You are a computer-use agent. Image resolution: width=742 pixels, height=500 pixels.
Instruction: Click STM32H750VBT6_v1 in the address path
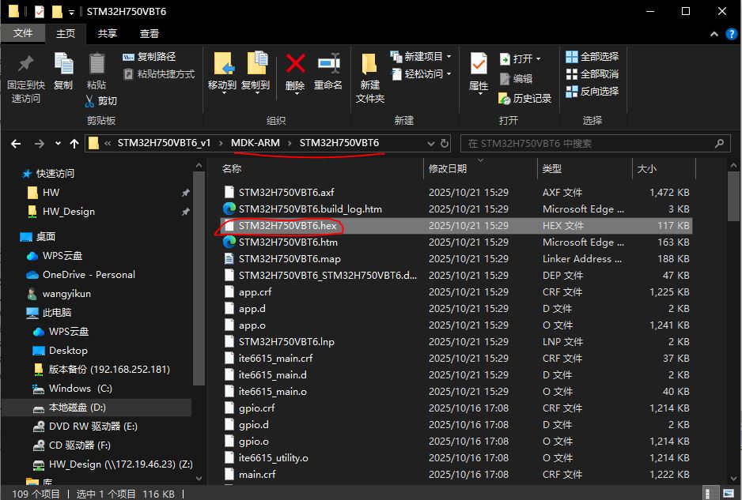pyautogui.click(x=164, y=143)
